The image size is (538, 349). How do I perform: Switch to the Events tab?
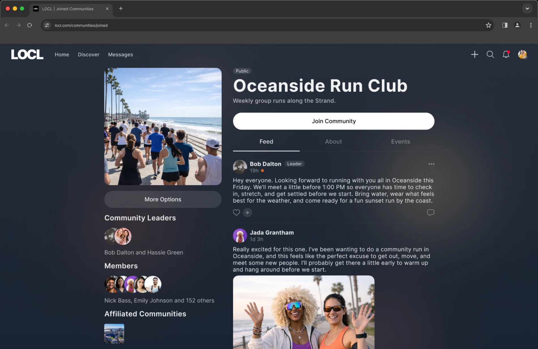click(401, 142)
